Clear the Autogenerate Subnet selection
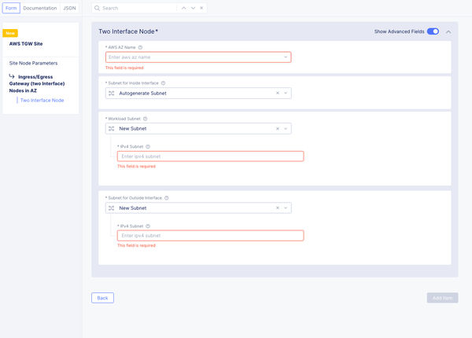The image size is (472, 338). click(x=278, y=93)
